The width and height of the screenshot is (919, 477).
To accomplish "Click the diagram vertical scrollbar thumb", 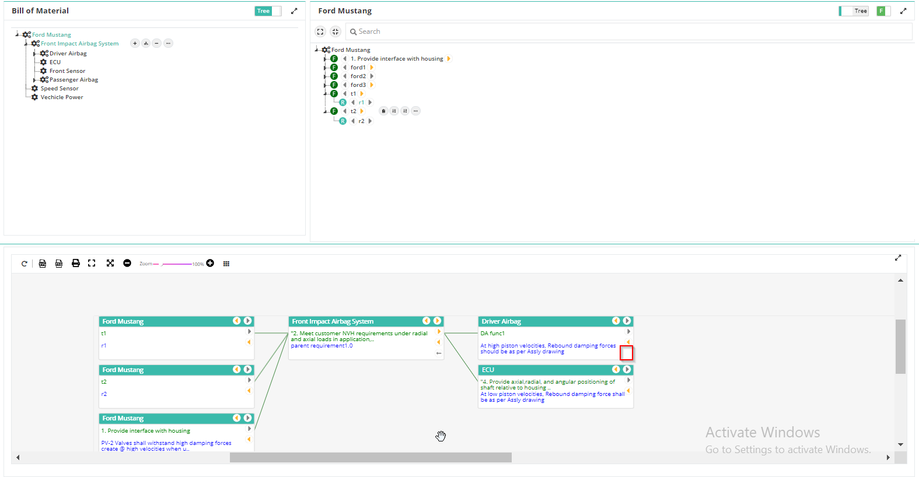I will pyautogui.click(x=900, y=346).
